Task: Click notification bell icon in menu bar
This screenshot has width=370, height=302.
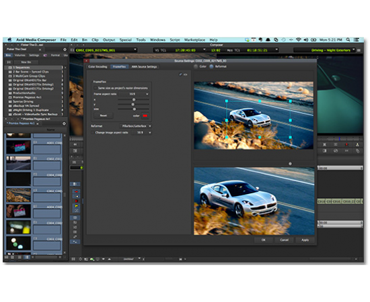Action: (268, 40)
